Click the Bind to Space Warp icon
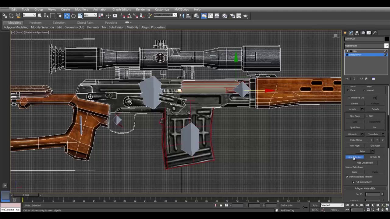This screenshot has width=390, height=219. (18, 16)
